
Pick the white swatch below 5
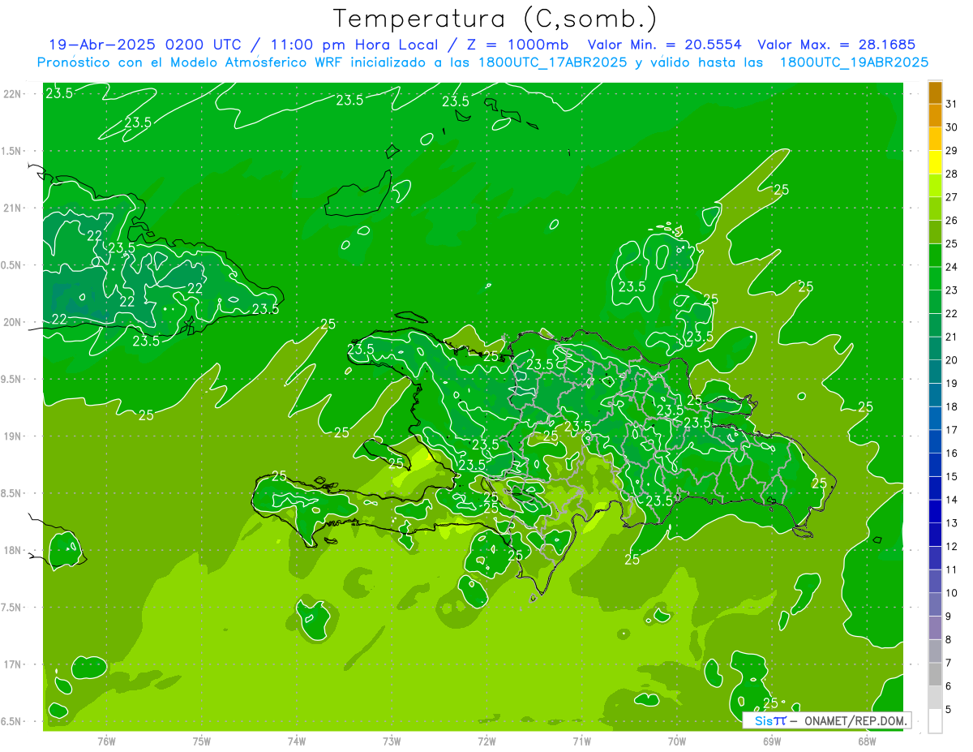click(935, 721)
